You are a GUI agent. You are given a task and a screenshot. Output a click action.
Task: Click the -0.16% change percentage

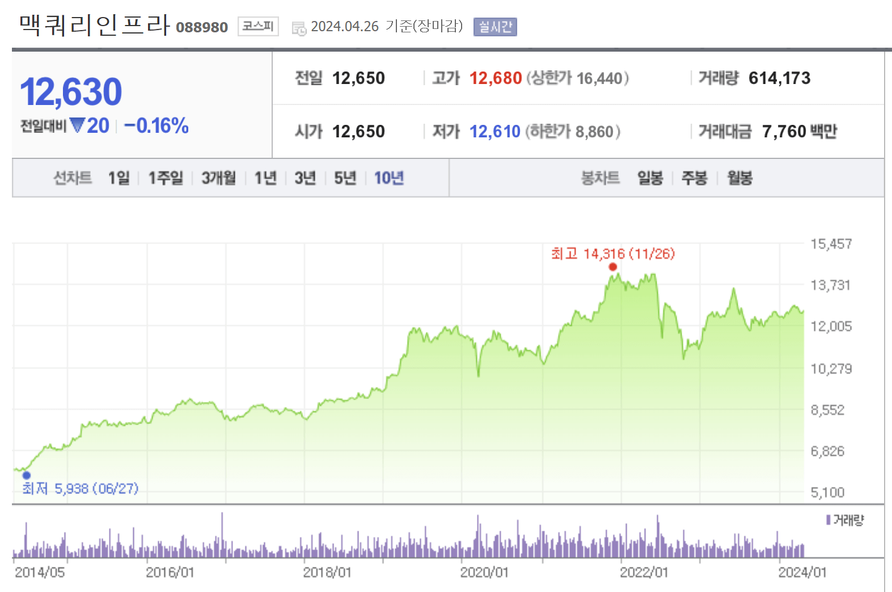point(157,125)
